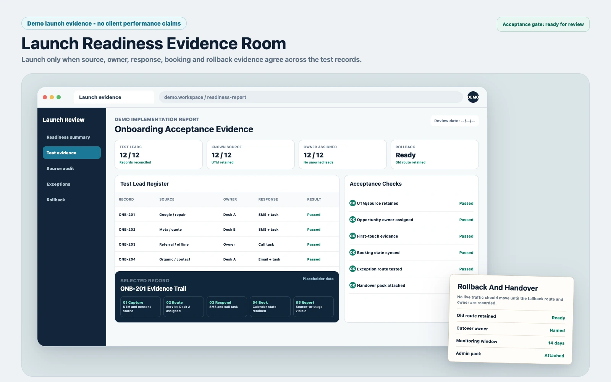Screen dimensions: 611x382
Task: Click Rollback And Handover card title
Action: (498, 288)
